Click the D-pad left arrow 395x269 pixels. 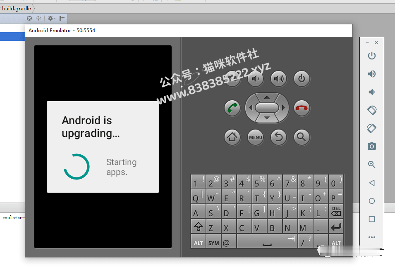click(250, 108)
